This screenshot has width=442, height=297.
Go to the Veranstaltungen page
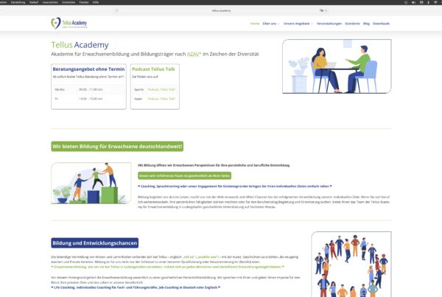[x=329, y=24]
